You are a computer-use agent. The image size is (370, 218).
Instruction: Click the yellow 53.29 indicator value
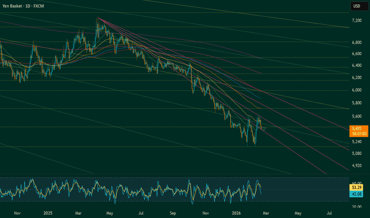tap(356, 187)
